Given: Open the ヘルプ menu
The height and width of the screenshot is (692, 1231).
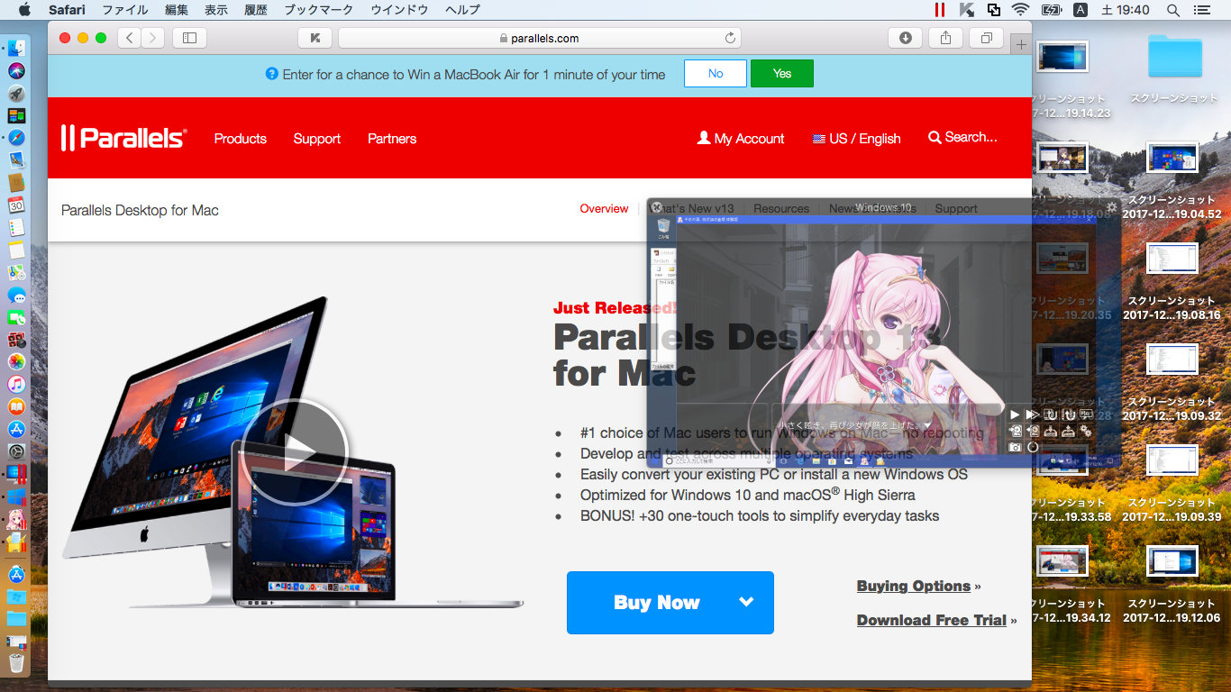Looking at the screenshot, I should tap(462, 10).
